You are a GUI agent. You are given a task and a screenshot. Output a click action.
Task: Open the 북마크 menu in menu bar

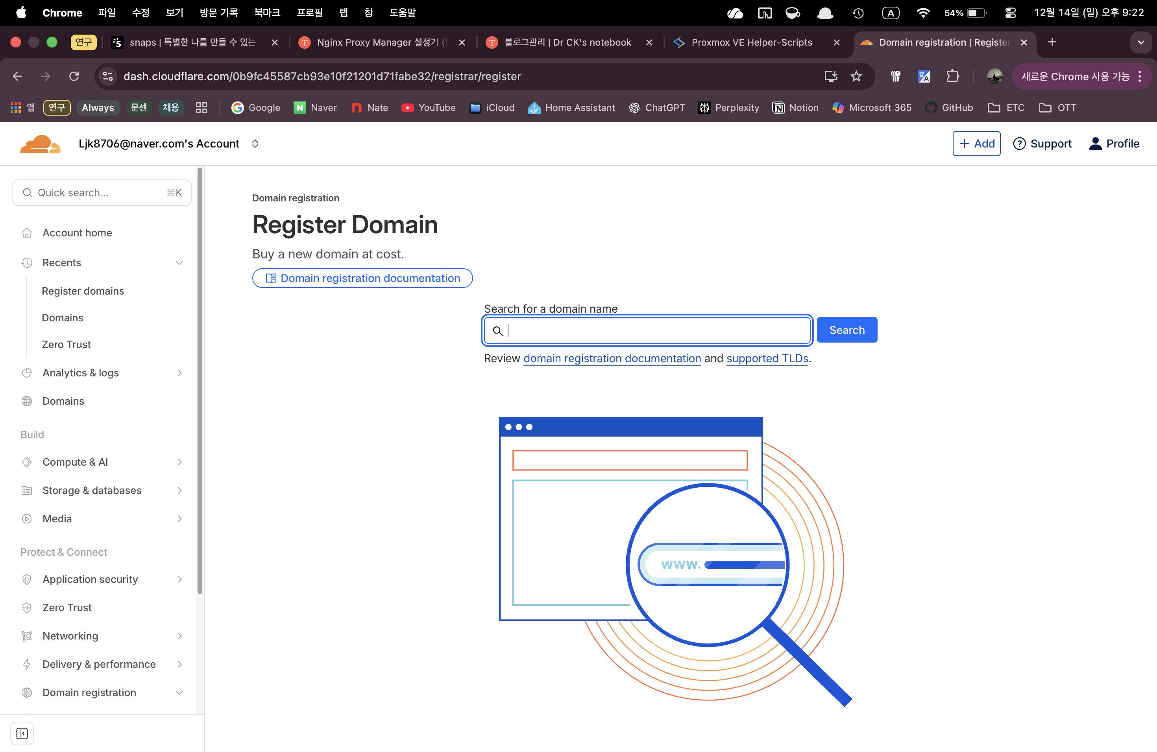(x=267, y=13)
